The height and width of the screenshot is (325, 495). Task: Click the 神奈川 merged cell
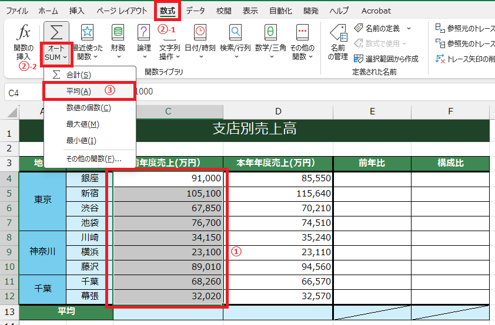tap(42, 252)
